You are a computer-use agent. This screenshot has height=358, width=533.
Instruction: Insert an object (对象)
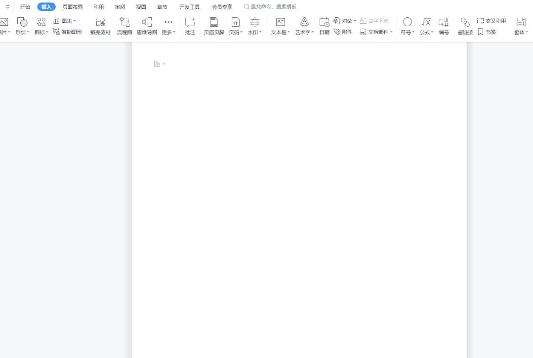(x=344, y=21)
